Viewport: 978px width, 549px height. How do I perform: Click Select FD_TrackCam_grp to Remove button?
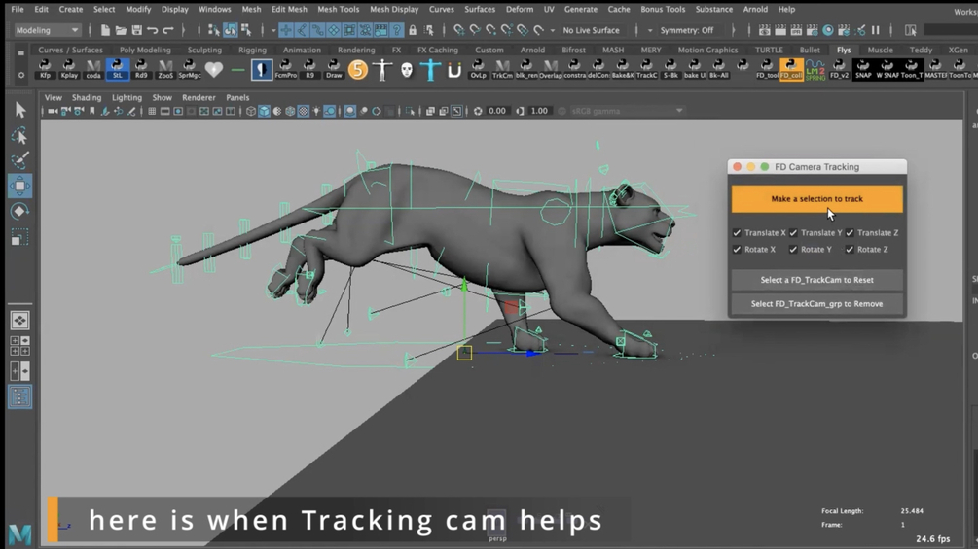[x=817, y=304]
